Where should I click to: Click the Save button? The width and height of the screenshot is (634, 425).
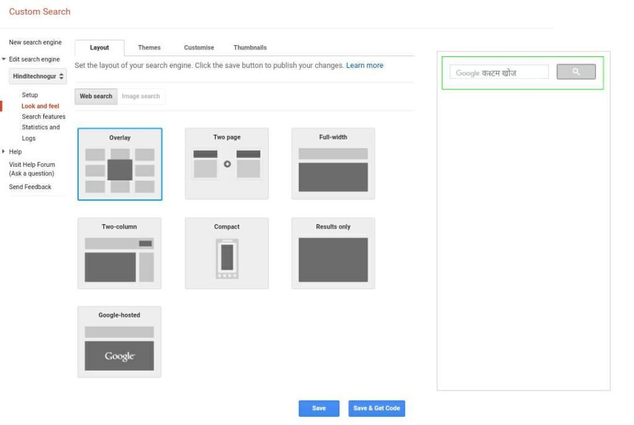pos(319,408)
